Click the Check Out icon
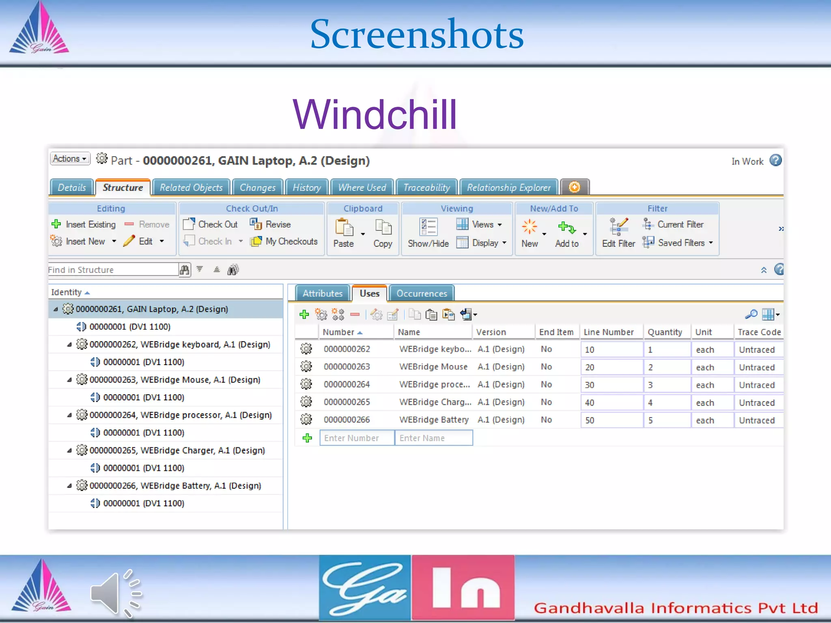The width and height of the screenshot is (831, 623). 189,224
